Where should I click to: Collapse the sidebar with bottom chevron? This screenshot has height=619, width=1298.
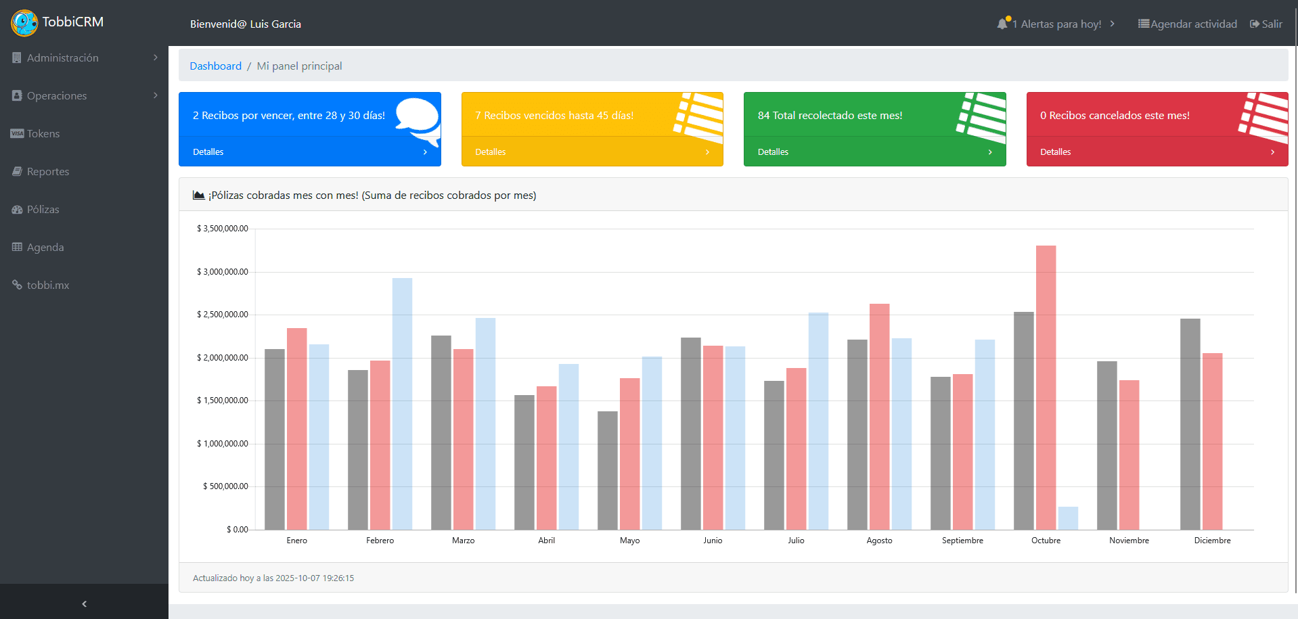84,603
